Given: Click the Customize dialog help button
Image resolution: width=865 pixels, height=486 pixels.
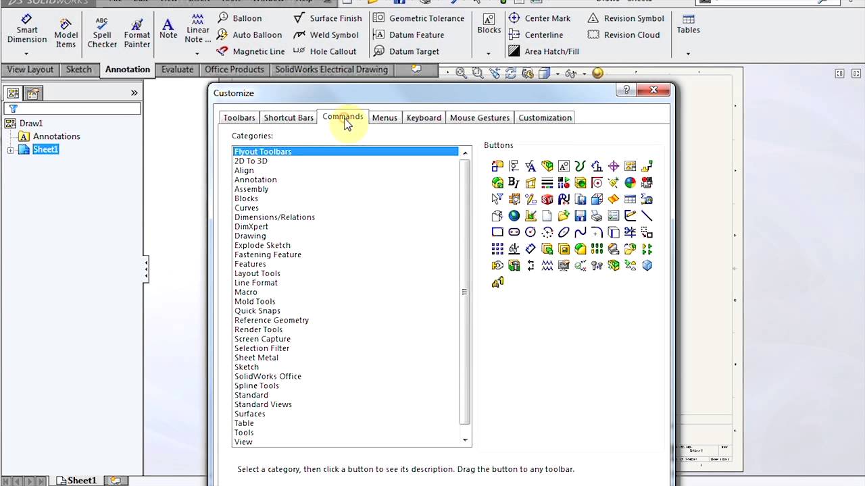Looking at the screenshot, I should click(626, 90).
